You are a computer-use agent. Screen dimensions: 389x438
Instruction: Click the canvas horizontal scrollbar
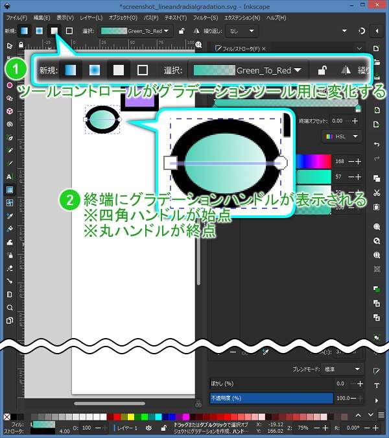click(x=110, y=404)
